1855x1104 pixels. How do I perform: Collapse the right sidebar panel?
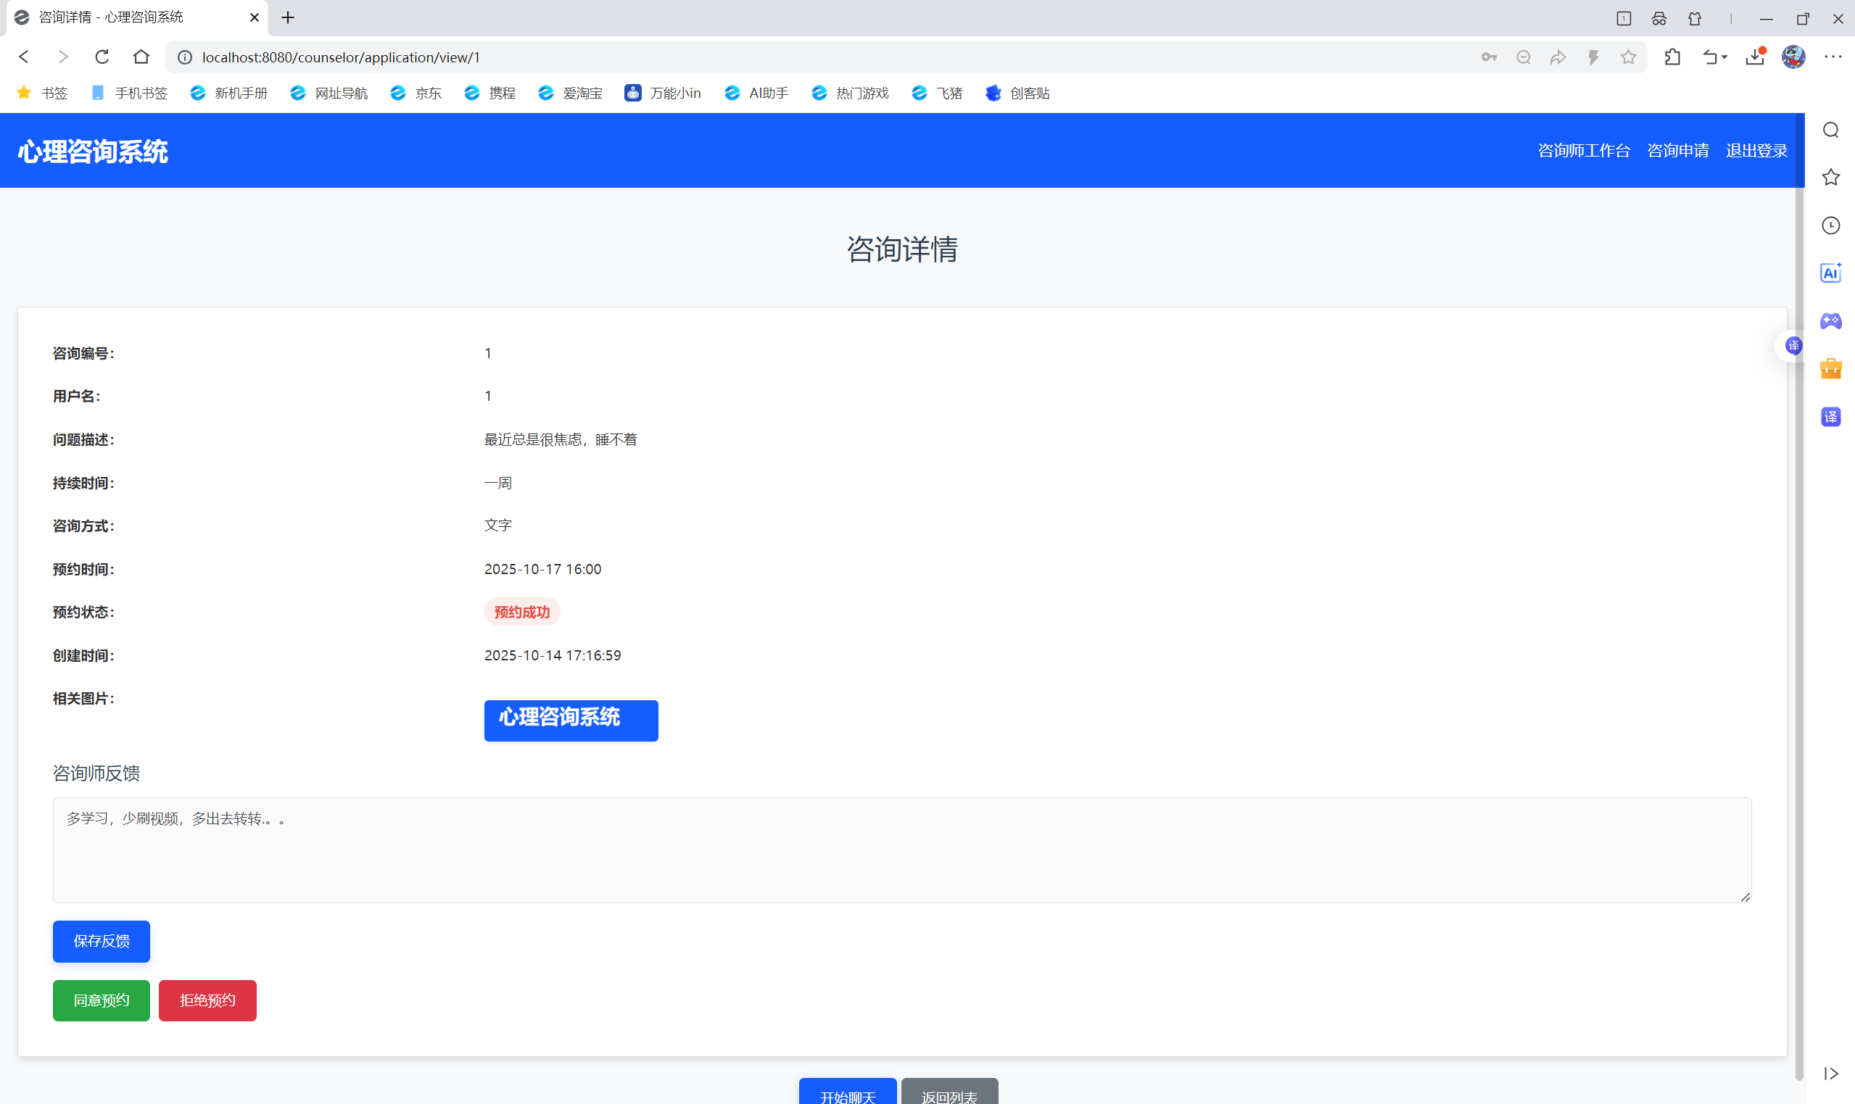click(x=1830, y=1074)
